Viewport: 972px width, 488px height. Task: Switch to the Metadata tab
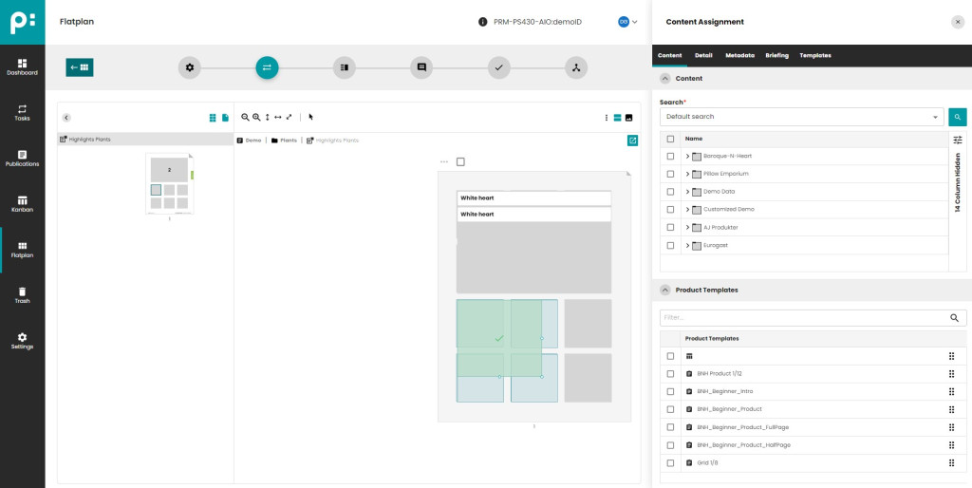click(x=739, y=55)
